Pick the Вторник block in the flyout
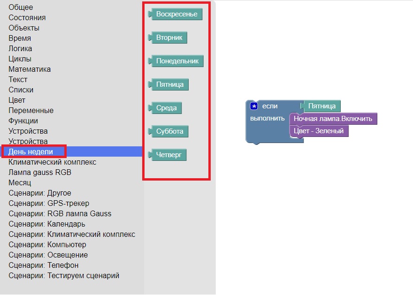This screenshot has width=413, height=295. click(x=168, y=38)
